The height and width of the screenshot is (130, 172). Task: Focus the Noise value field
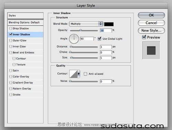pyautogui.click(x=106, y=82)
